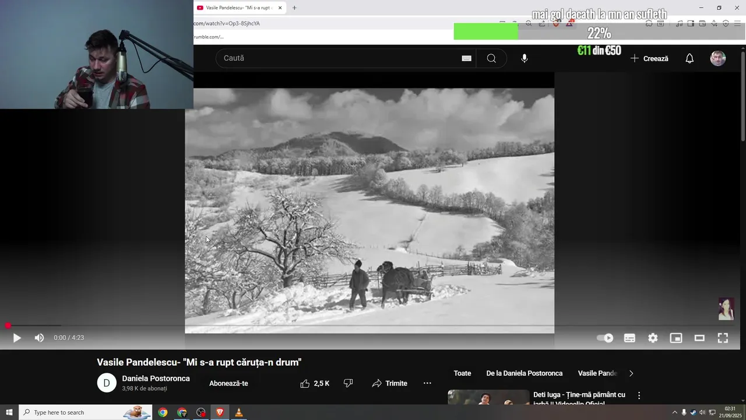This screenshot has height=420, width=746.
Task: Open the Windows Start menu
Action: click(9, 412)
